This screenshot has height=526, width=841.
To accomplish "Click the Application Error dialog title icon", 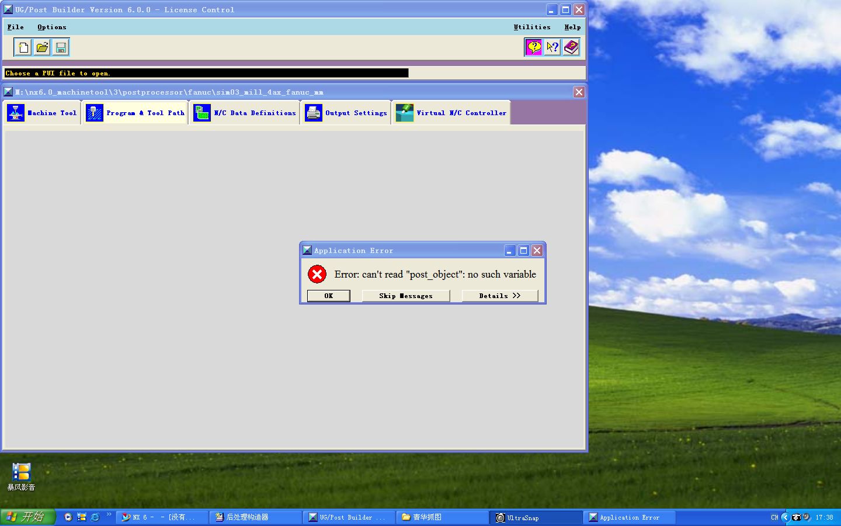I will pos(307,250).
